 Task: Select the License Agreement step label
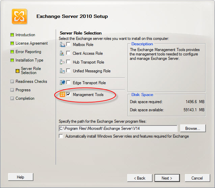tap(31, 43)
